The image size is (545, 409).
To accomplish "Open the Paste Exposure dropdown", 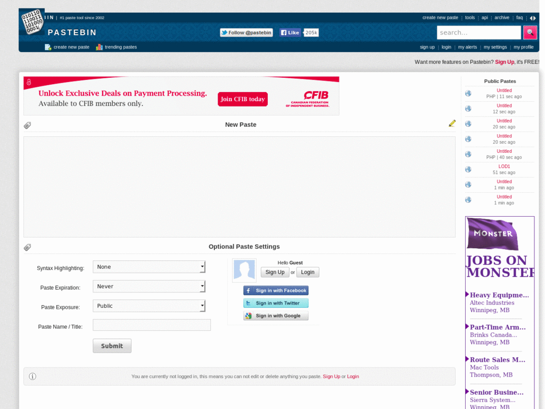I will (149, 305).
